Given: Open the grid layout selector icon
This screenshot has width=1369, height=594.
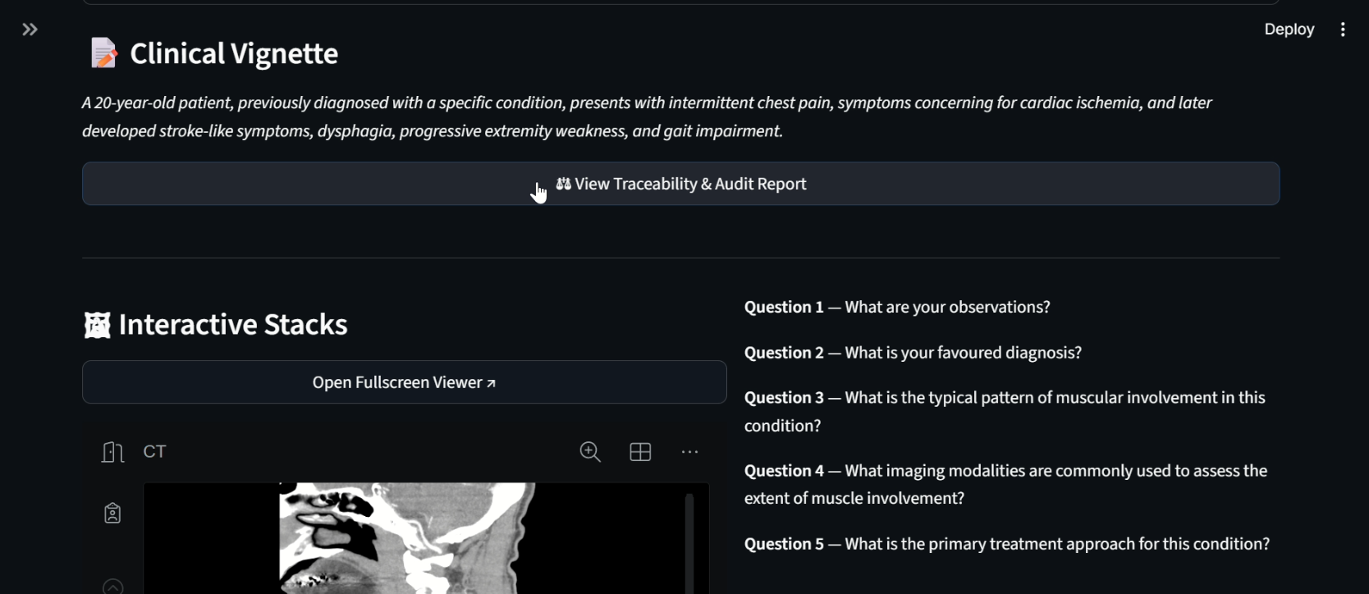Looking at the screenshot, I should point(640,452).
